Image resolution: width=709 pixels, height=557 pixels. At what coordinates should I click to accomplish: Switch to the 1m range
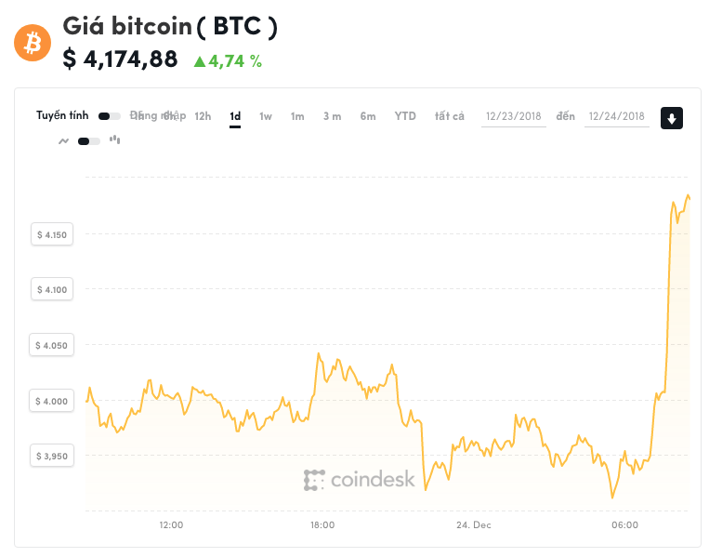click(x=297, y=117)
